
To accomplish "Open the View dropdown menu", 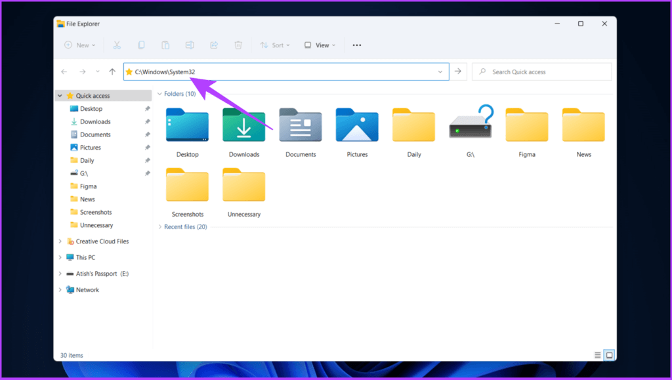I will [x=320, y=45].
